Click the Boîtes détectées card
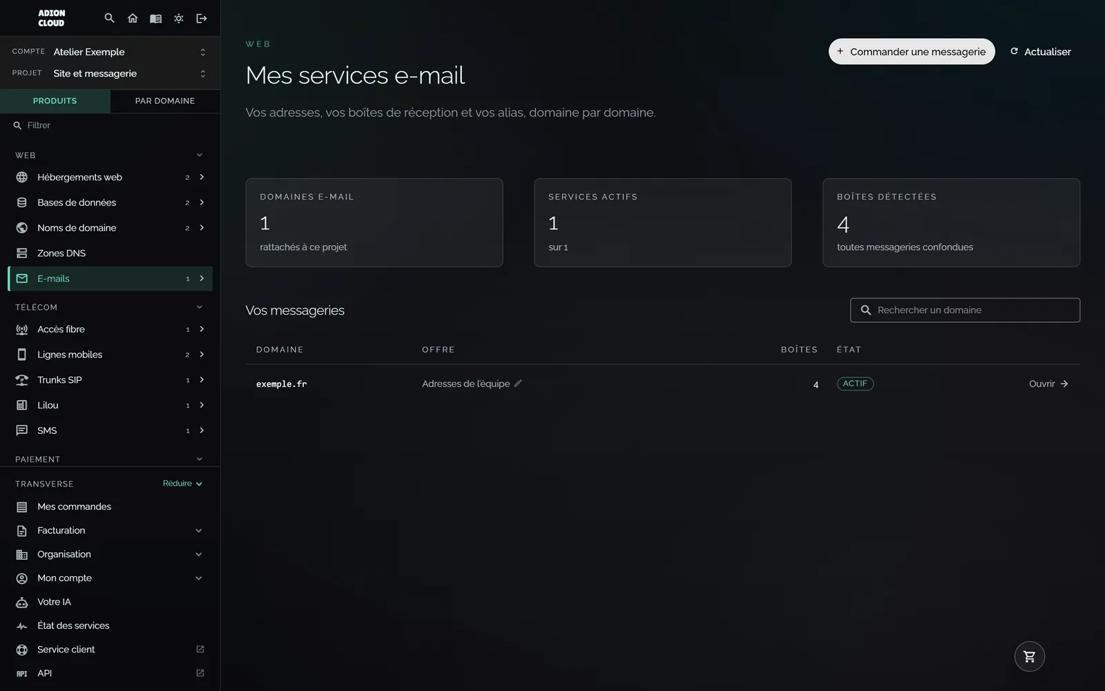The width and height of the screenshot is (1105, 691). [951, 223]
